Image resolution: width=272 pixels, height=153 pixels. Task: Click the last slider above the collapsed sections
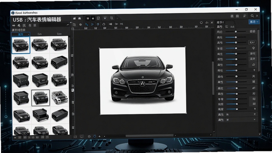[x=237, y=109]
